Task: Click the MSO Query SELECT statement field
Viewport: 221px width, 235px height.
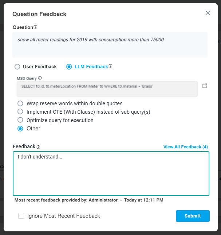Action: coord(107,89)
